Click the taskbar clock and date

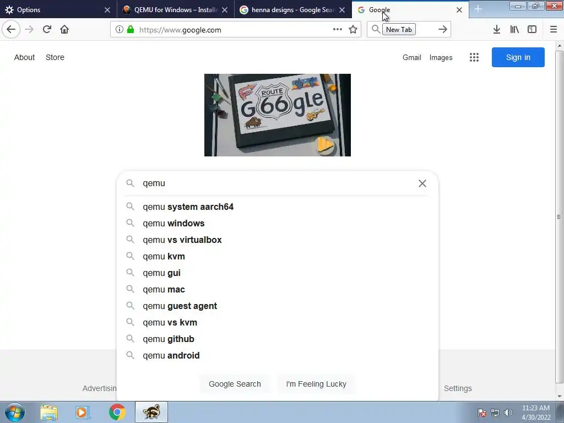click(536, 413)
